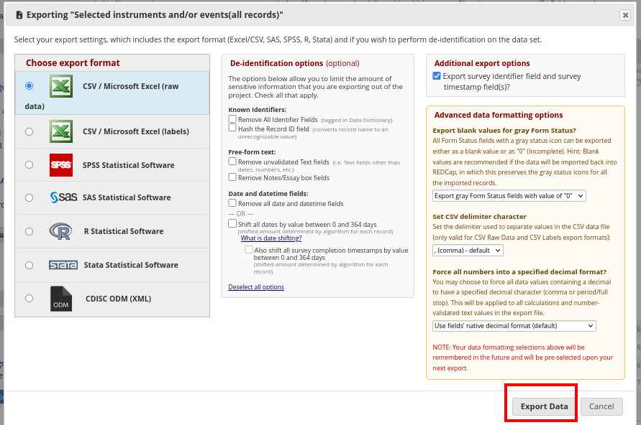Click the SPSS Statistical Software icon
This screenshot has height=425, width=641.
pos(61,164)
